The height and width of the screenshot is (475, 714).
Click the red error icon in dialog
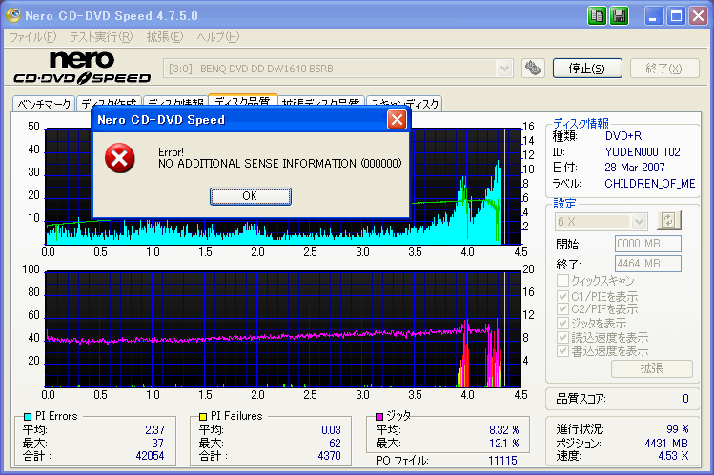[119, 158]
